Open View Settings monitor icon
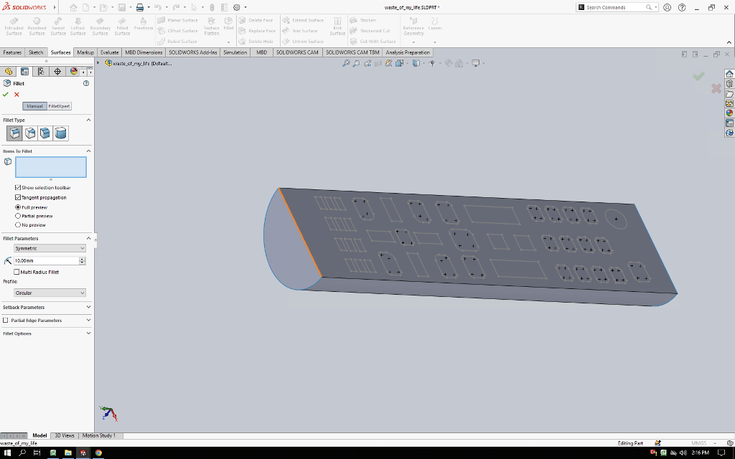Screen dimensions: 735x459 click(476, 63)
